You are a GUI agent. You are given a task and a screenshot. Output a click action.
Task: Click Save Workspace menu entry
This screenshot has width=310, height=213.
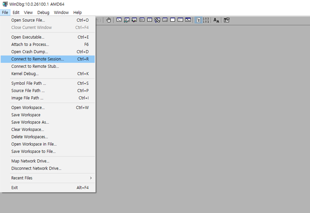tap(47, 115)
